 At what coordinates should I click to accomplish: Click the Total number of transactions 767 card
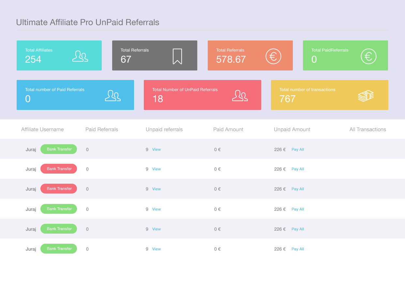click(330, 95)
